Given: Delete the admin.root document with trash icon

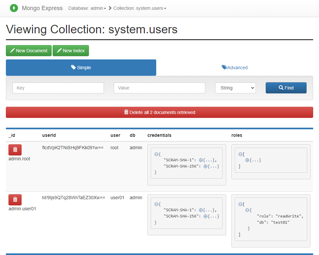Looking at the screenshot, I should coord(15,150).
